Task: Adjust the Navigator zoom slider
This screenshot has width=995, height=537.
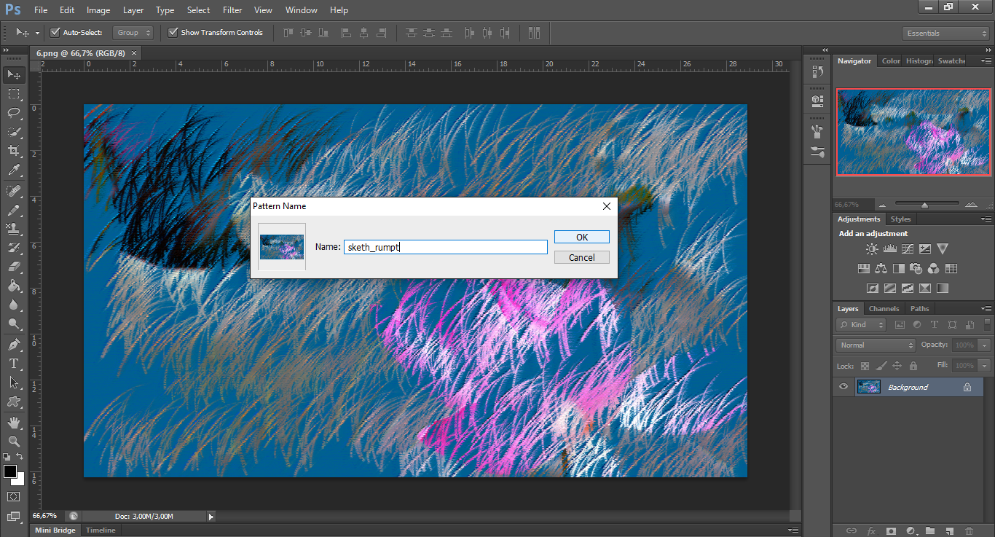Action: point(926,204)
